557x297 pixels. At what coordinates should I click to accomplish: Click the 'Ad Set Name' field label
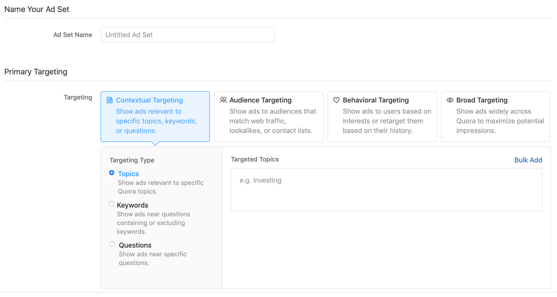pos(72,35)
